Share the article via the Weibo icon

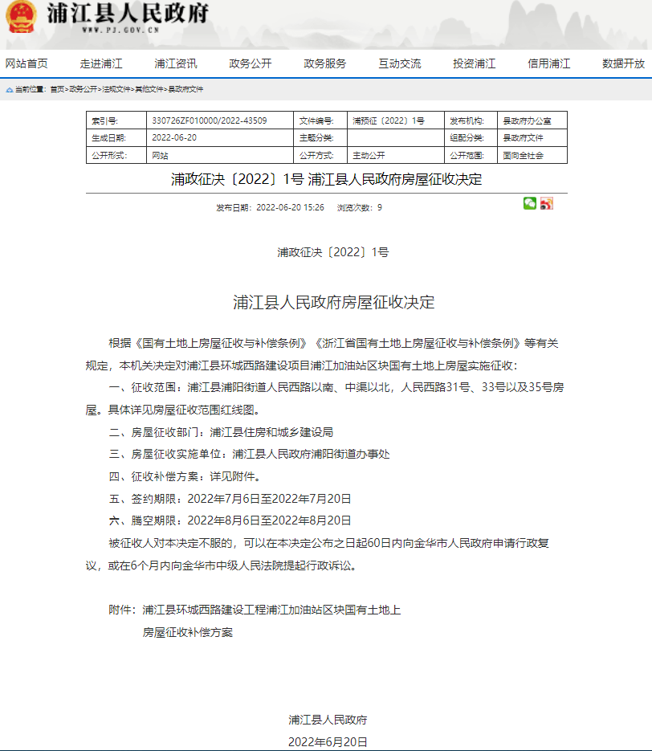548,205
